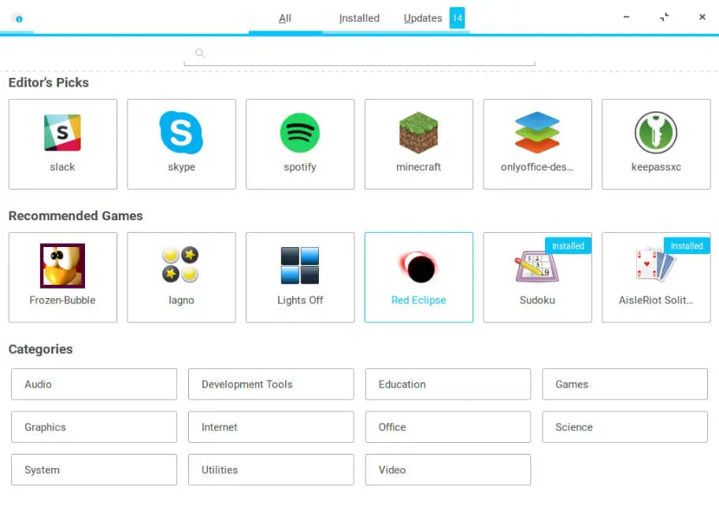Click the Lights Off label text
719x505 pixels.
tap(300, 300)
